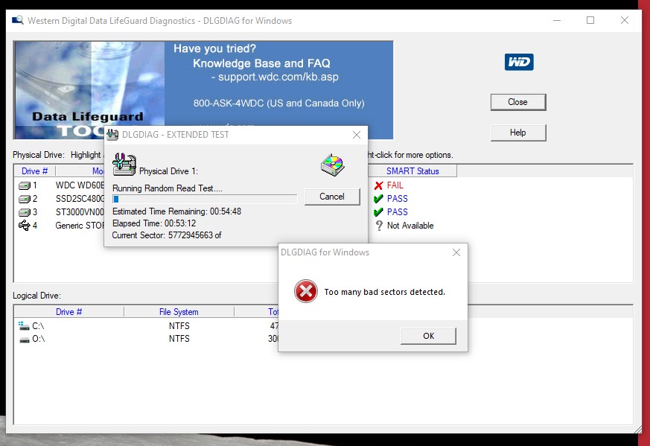
Task: Select the drive 2 SSD icon
Action: tap(25, 199)
